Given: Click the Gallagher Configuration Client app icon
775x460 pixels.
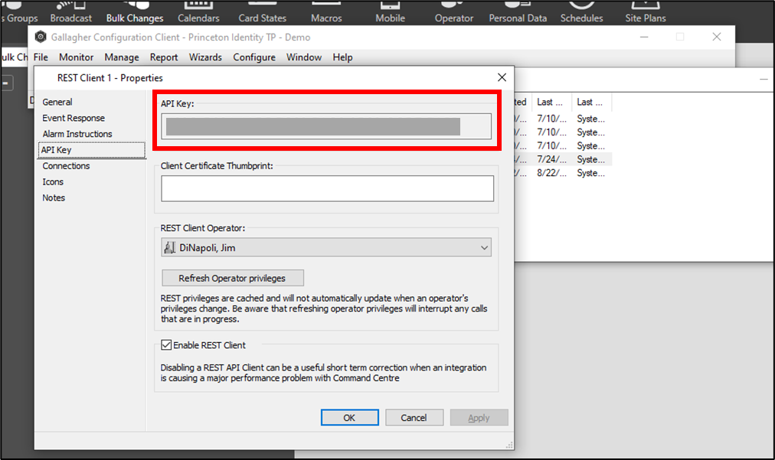Looking at the screenshot, I should [x=41, y=37].
